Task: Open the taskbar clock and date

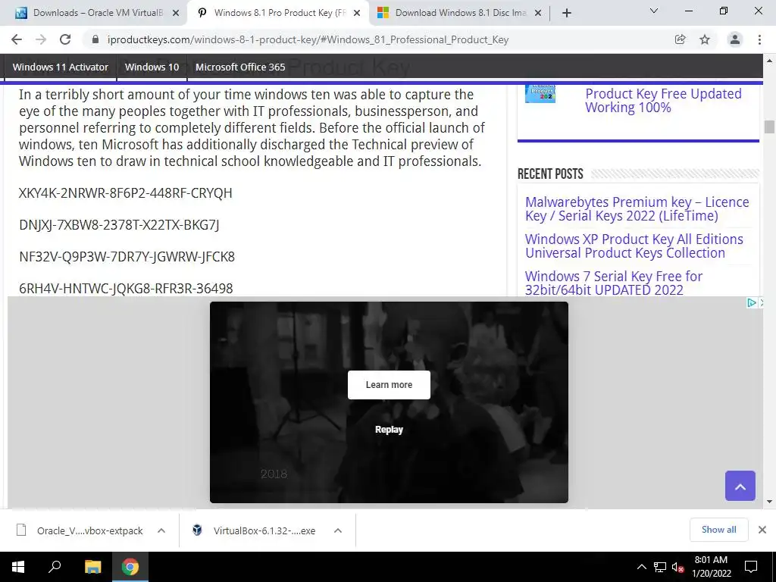Action: [711, 567]
